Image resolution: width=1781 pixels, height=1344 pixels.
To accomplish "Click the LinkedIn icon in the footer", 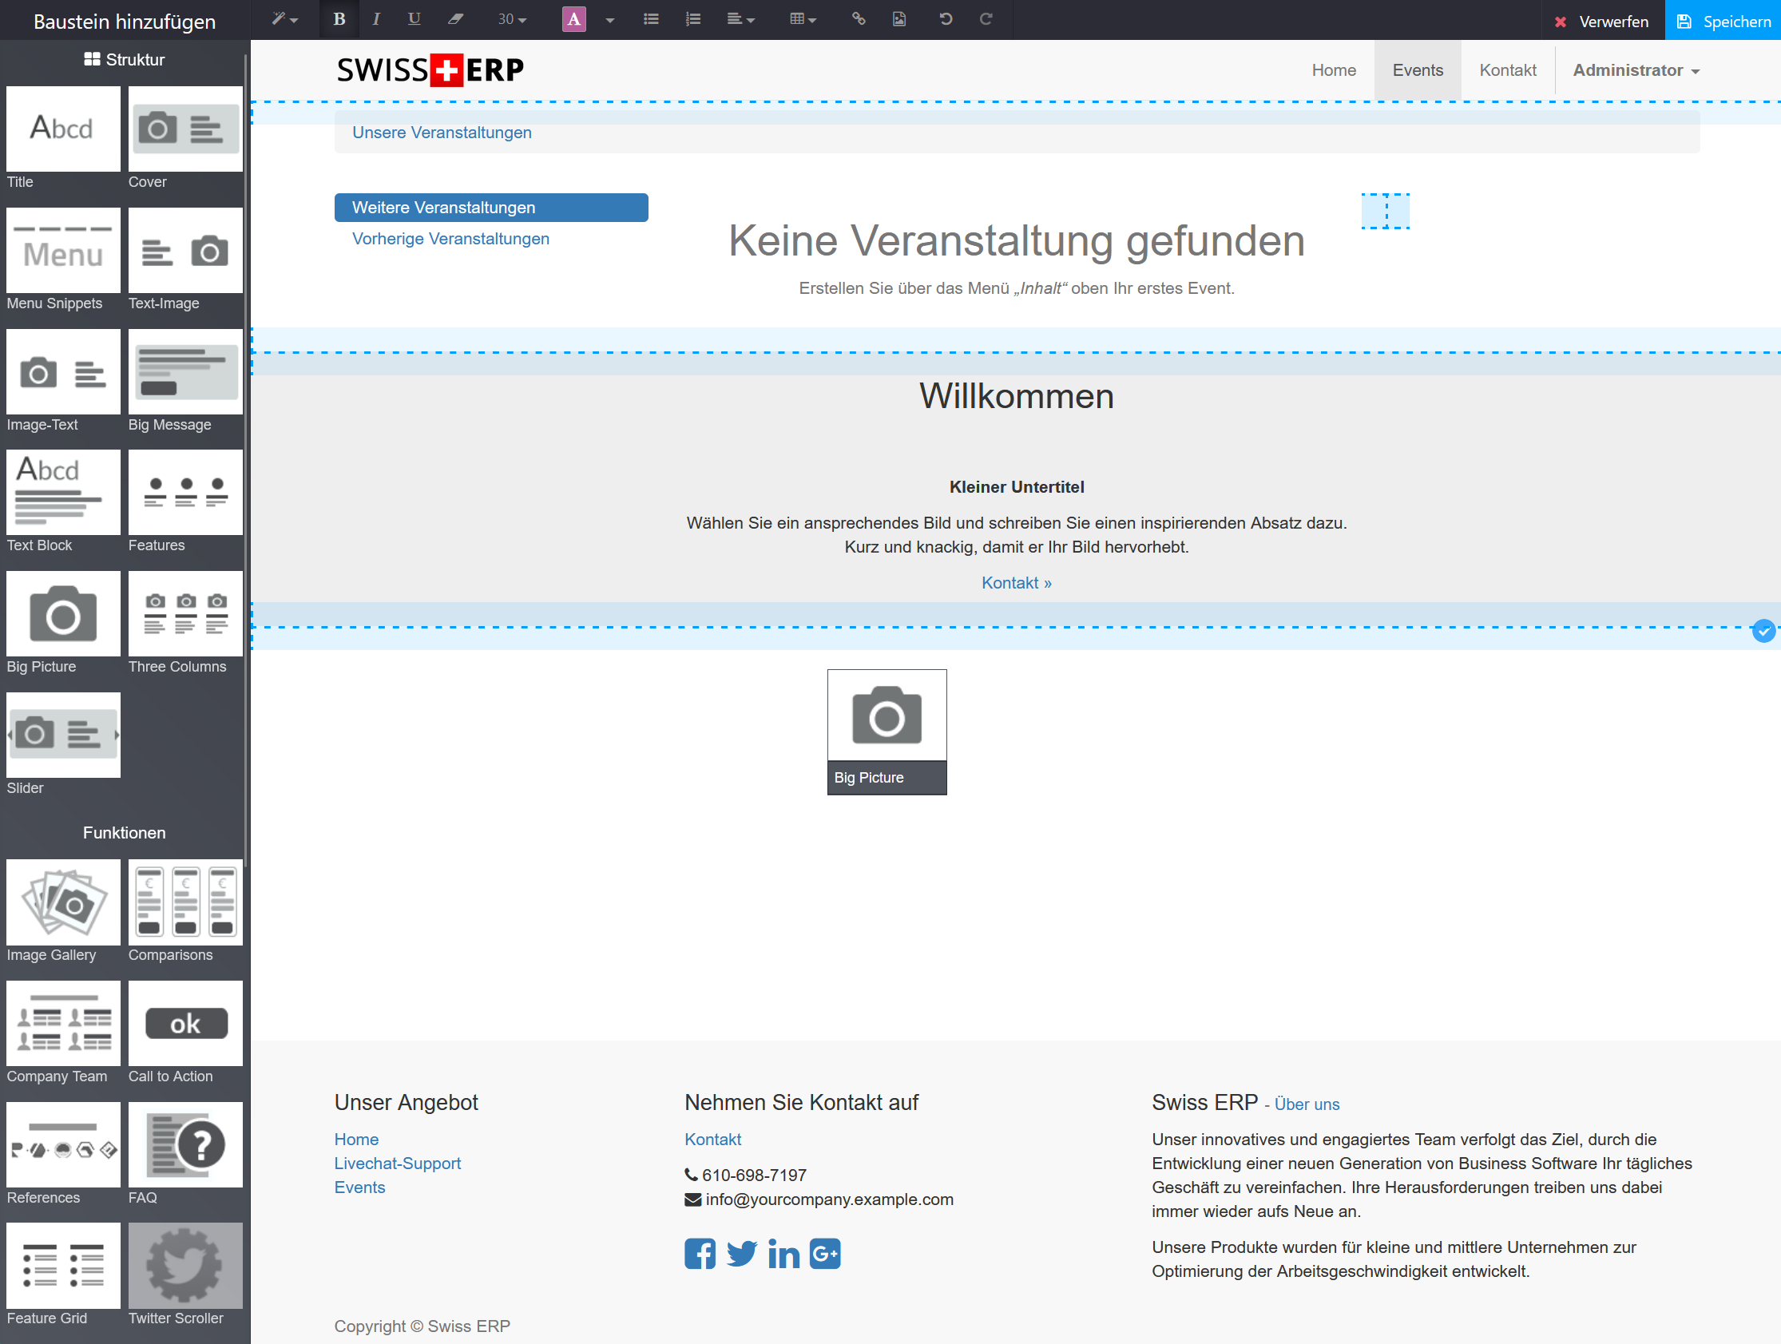I will click(783, 1253).
